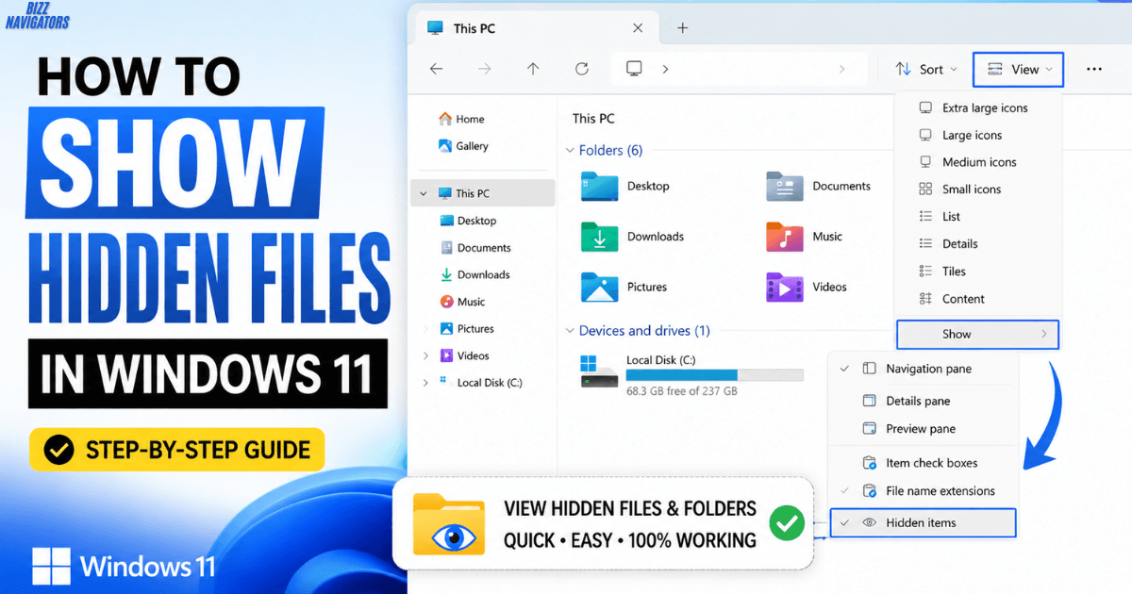
Task: Open Downloads in navigation pane
Action: [x=474, y=275]
